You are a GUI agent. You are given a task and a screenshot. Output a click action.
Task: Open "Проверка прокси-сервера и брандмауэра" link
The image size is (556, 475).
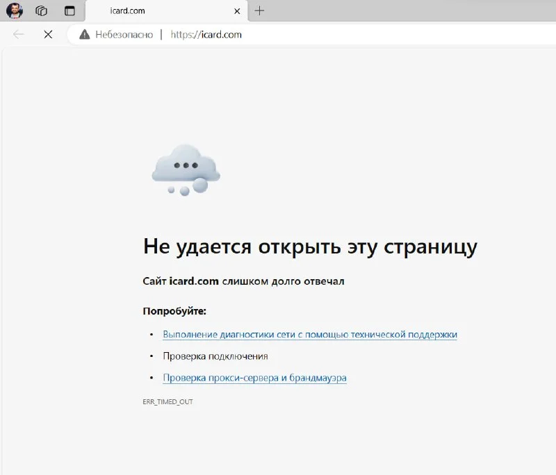tap(254, 378)
